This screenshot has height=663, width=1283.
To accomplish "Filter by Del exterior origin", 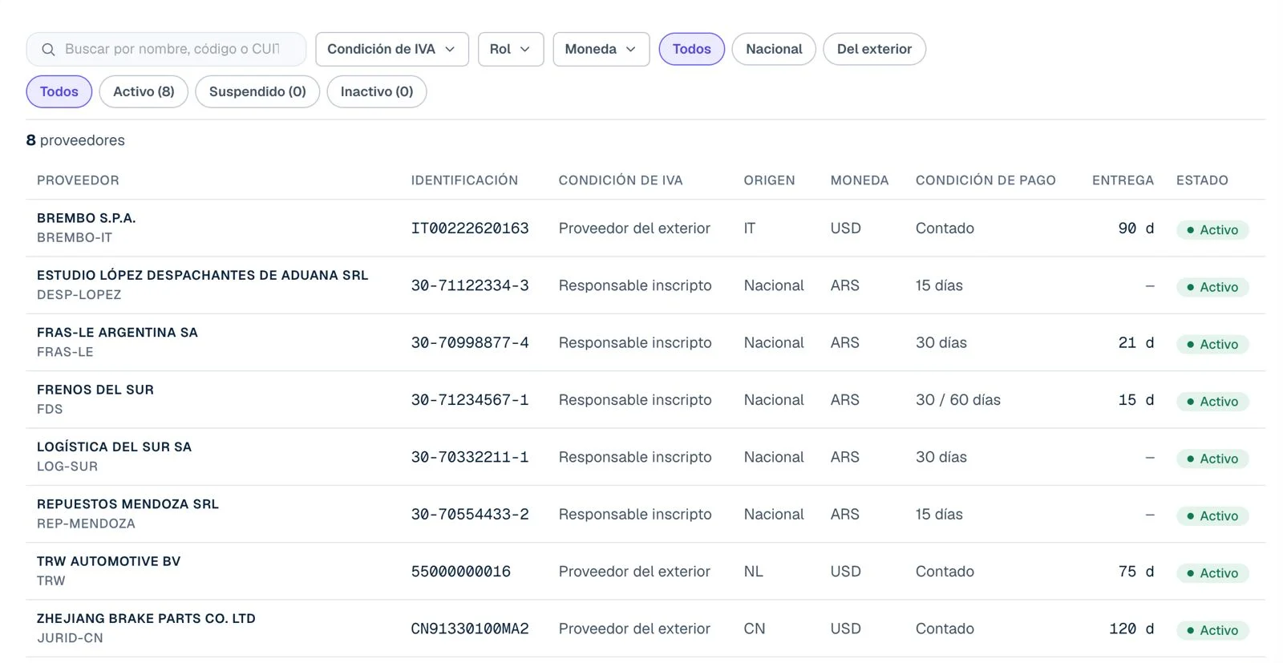I will (874, 50).
